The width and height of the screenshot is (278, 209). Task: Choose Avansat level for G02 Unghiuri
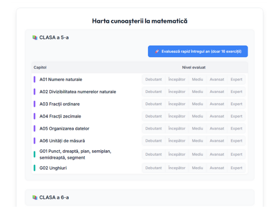pyautogui.click(x=217, y=168)
